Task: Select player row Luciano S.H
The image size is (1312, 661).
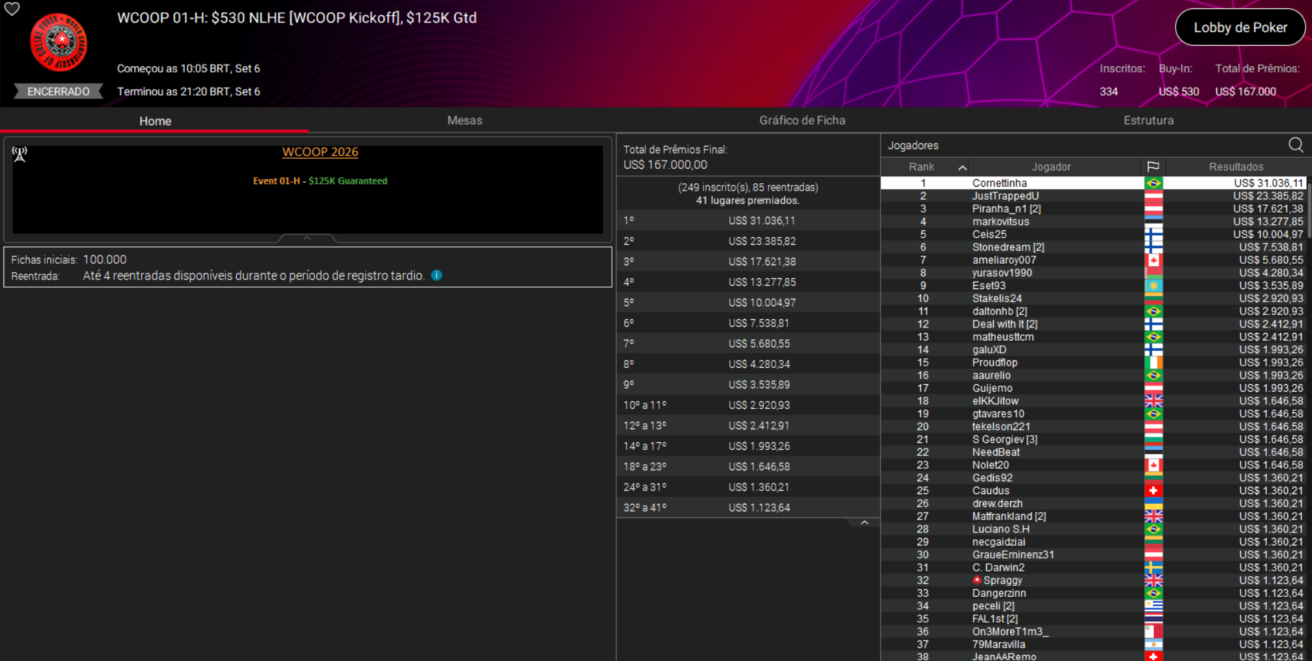Action: click(x=1094, y=529)
